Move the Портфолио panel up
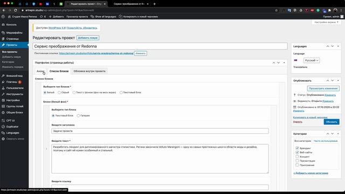The width and height of the screenshot is (345, 194). (274, 63)
